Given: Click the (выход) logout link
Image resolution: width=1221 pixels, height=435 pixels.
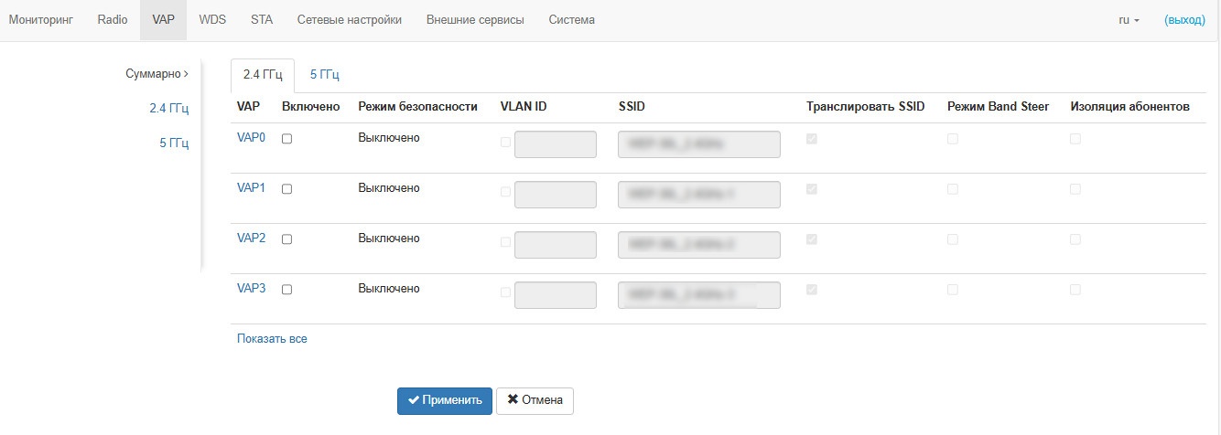Looking at the screenshot, I should coord(1184,20).
